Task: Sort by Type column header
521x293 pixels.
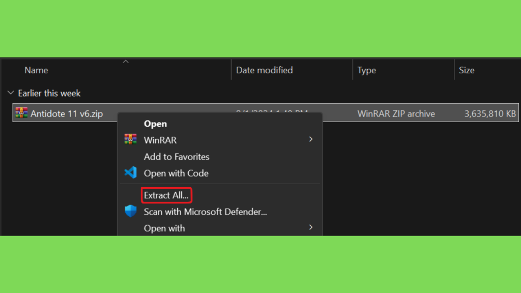Action: coord(366,70)
